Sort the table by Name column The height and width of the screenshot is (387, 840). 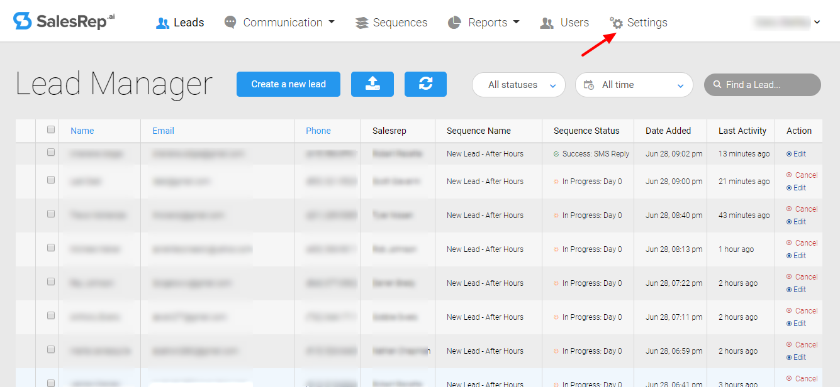click(x=82, y=131)
